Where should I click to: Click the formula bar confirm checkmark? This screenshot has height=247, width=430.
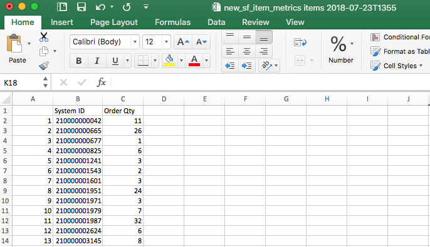pos(82,83)
